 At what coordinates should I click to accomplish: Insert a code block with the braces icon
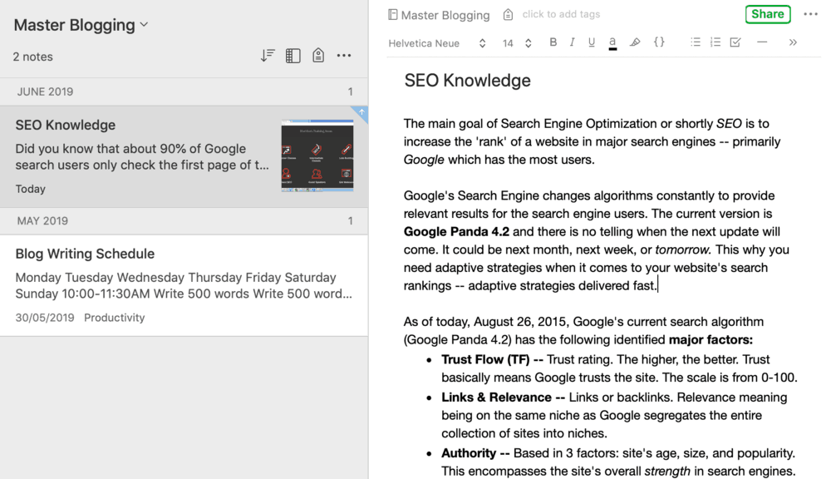click(659, 42)
